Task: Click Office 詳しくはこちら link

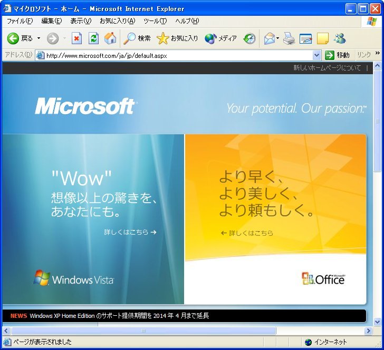Action: [x=247, y=233]
